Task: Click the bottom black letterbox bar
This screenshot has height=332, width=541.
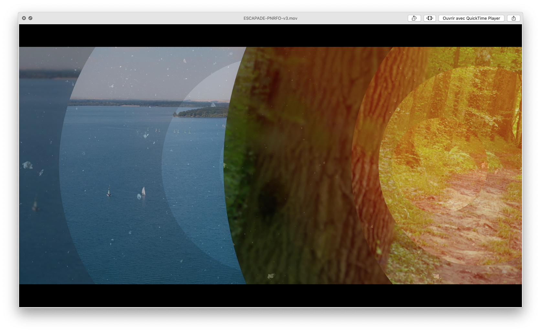Action: [x=270, y=295]
